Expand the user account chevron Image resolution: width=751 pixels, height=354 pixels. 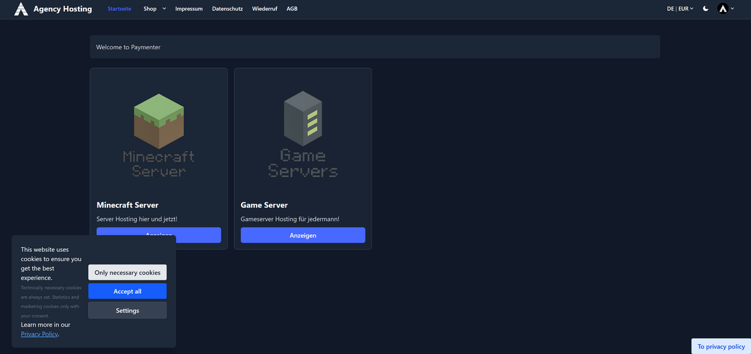coord(733,9)
